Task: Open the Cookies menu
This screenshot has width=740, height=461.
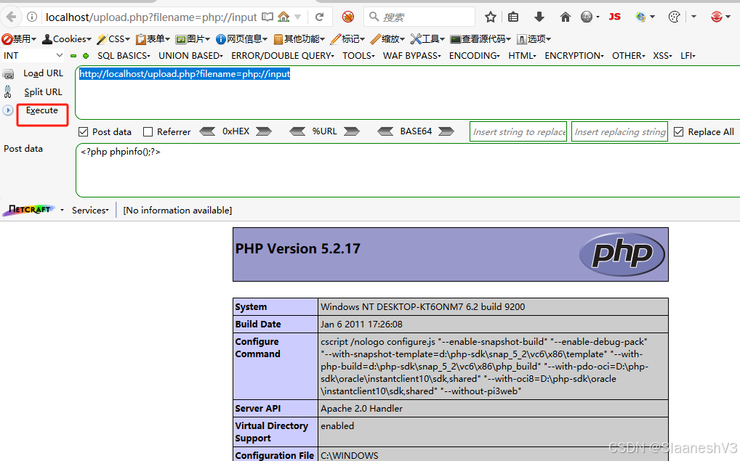Action: point(67,39)
